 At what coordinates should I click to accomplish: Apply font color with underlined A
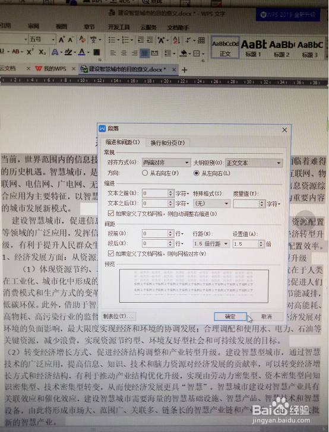(x=81, y=52)
